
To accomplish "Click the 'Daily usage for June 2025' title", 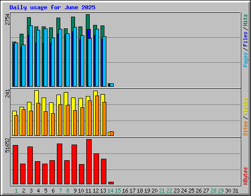I will [52, 7].
